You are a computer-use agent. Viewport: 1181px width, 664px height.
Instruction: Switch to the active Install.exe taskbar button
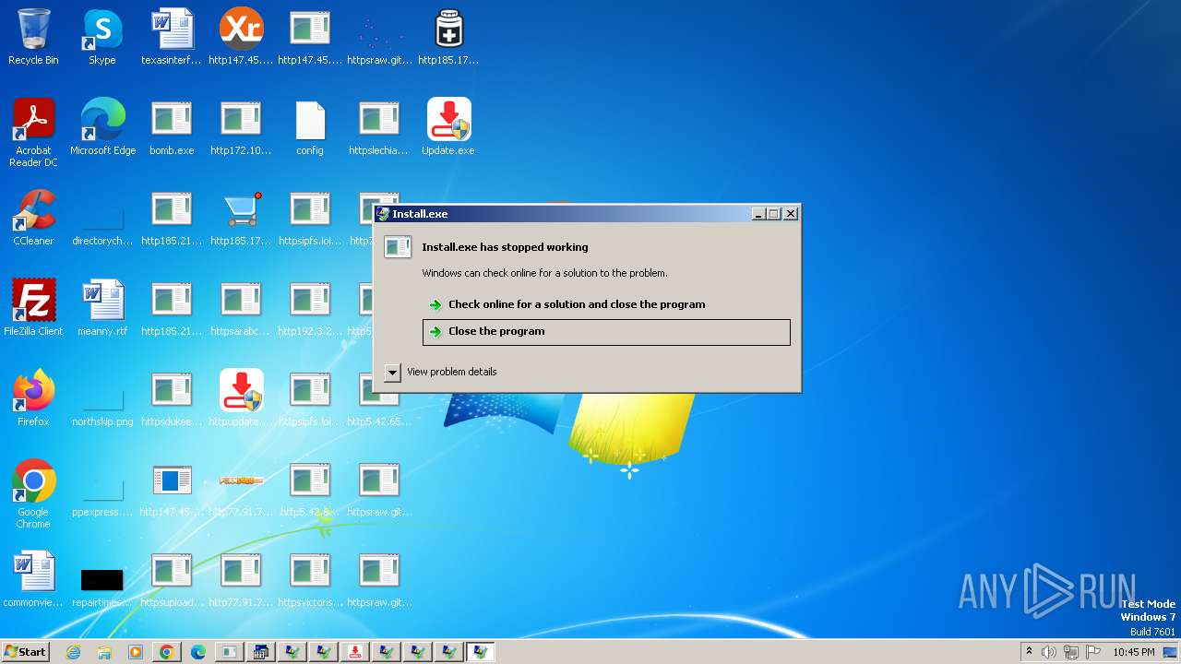pyautogui.click(x=480, y=652)
